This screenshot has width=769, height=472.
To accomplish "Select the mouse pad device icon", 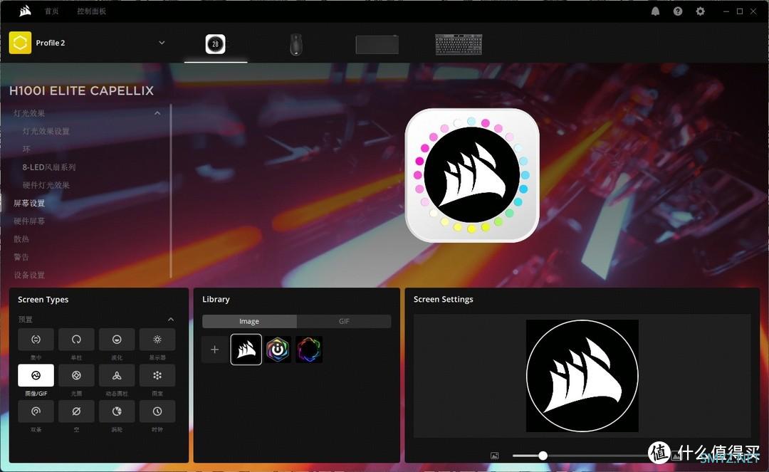I will pyautogui.click(x=377, y=45).
